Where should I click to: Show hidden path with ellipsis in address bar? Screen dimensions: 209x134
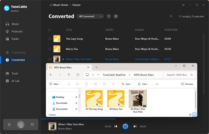(x=98, y=75)
